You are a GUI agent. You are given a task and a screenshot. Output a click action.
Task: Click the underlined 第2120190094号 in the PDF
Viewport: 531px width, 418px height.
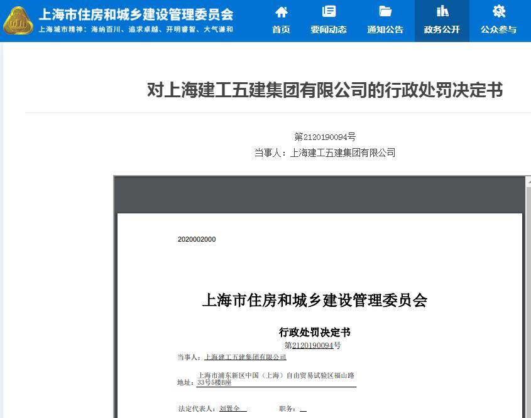[312, 346]
